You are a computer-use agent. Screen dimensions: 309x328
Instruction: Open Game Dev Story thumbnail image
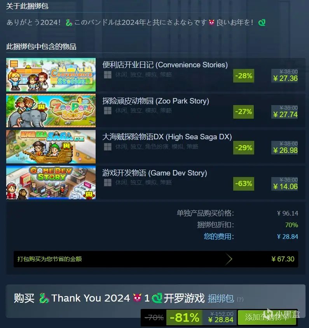(x=51, y=182)
